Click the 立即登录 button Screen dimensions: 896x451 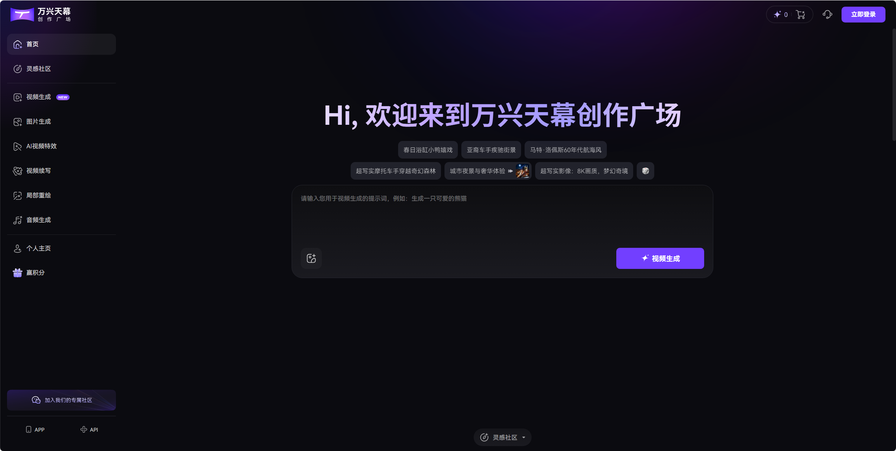click(x=863, y=14)
